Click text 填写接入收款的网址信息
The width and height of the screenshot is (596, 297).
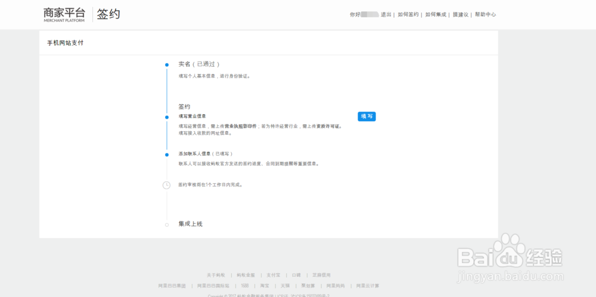click(x=205, y=133)
